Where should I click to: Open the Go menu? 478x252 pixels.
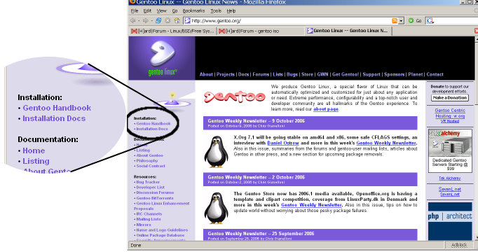(x=175, y=10)
